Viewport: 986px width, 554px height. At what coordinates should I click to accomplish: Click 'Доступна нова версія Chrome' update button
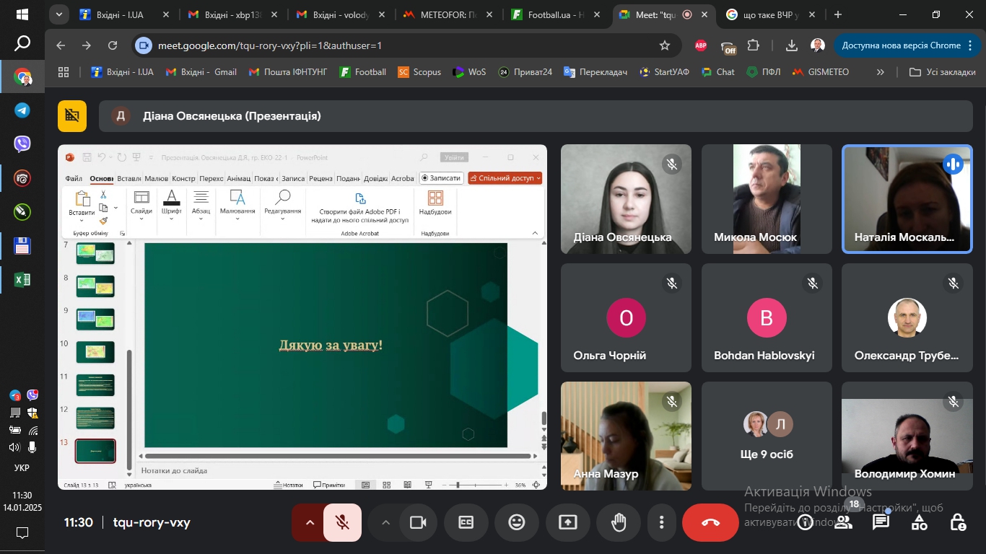[901, 45]
